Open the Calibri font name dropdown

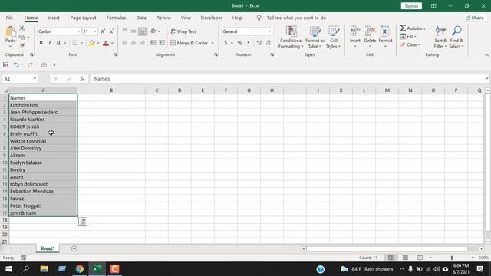pyautogui.click(x=79, y=31)
